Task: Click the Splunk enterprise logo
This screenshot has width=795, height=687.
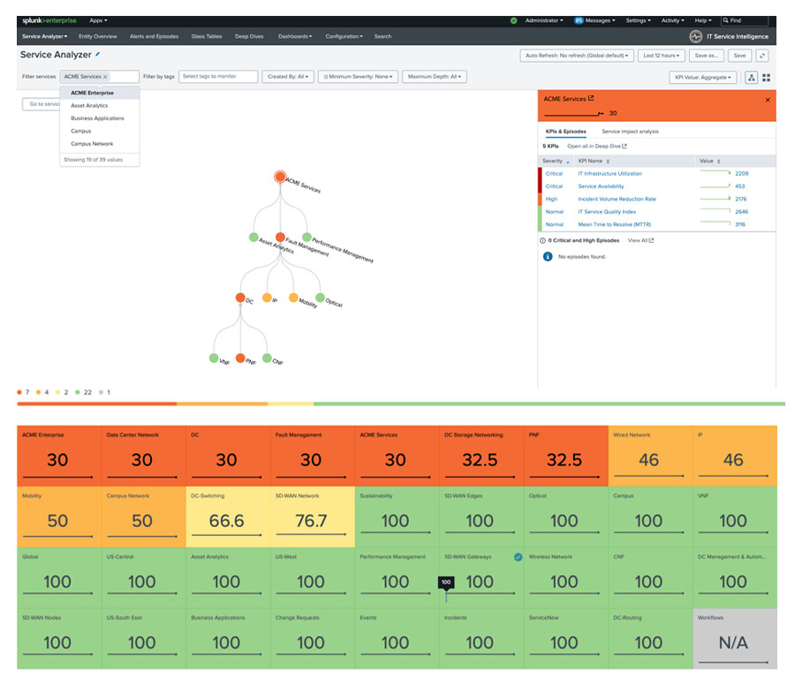Action: [x=49, y=21]
